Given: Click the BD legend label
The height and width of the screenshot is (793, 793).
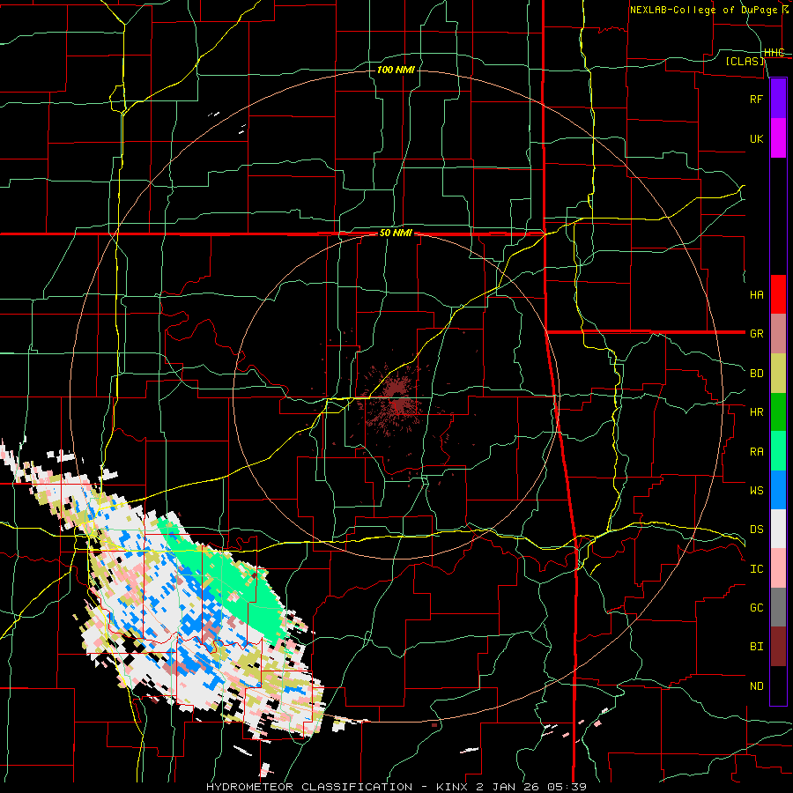Looking at the screenshot, I should coord(756,374).
